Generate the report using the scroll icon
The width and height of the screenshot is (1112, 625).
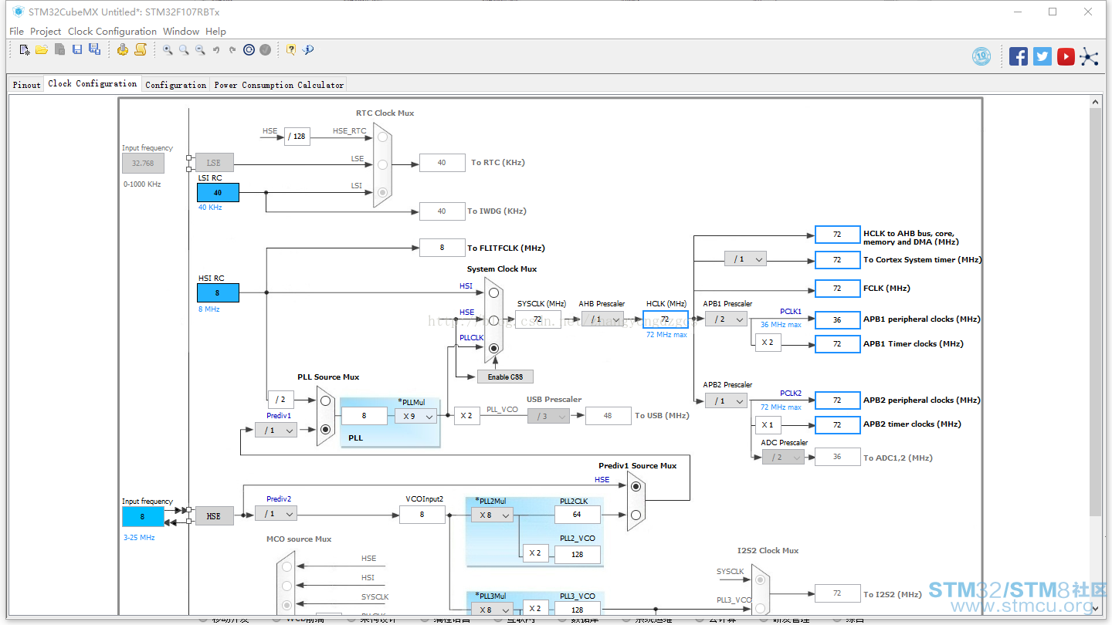(141, 49)
